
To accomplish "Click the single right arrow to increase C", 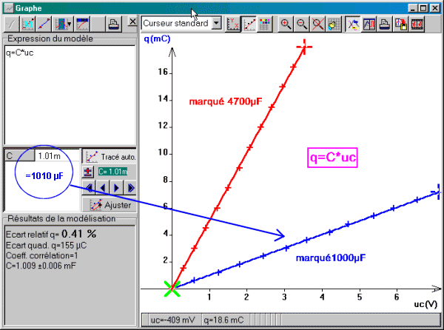I will 116,187.
